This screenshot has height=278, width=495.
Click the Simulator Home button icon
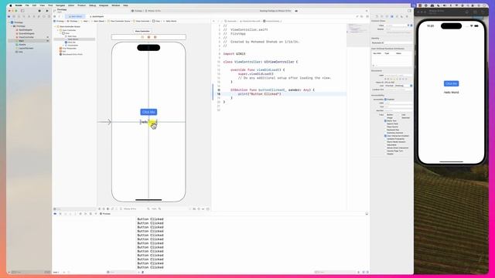(467, 12)
